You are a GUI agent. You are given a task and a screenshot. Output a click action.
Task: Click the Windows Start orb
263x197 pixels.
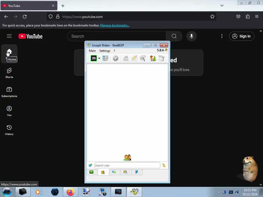point(7,192)
